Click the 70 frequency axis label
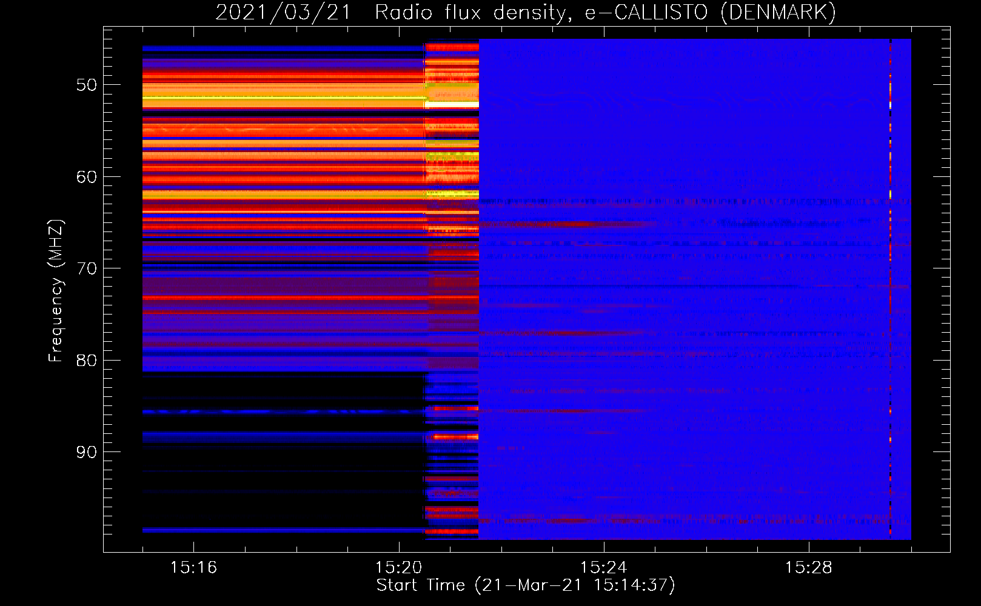This screenshot has height=606, width=981. point(87,268)
